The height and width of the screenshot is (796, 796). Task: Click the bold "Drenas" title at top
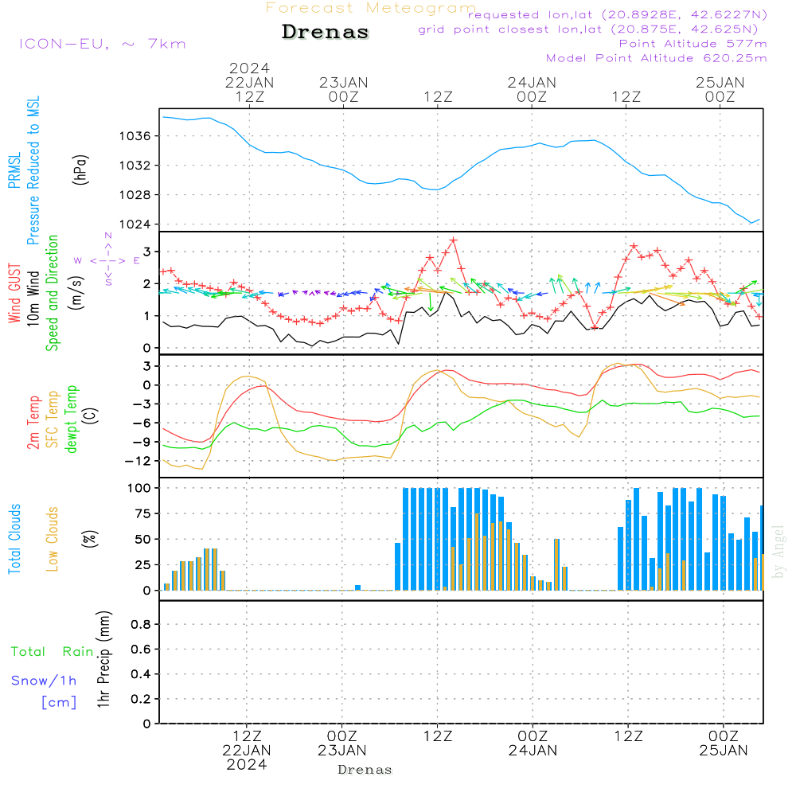click(x=325, y=32)
